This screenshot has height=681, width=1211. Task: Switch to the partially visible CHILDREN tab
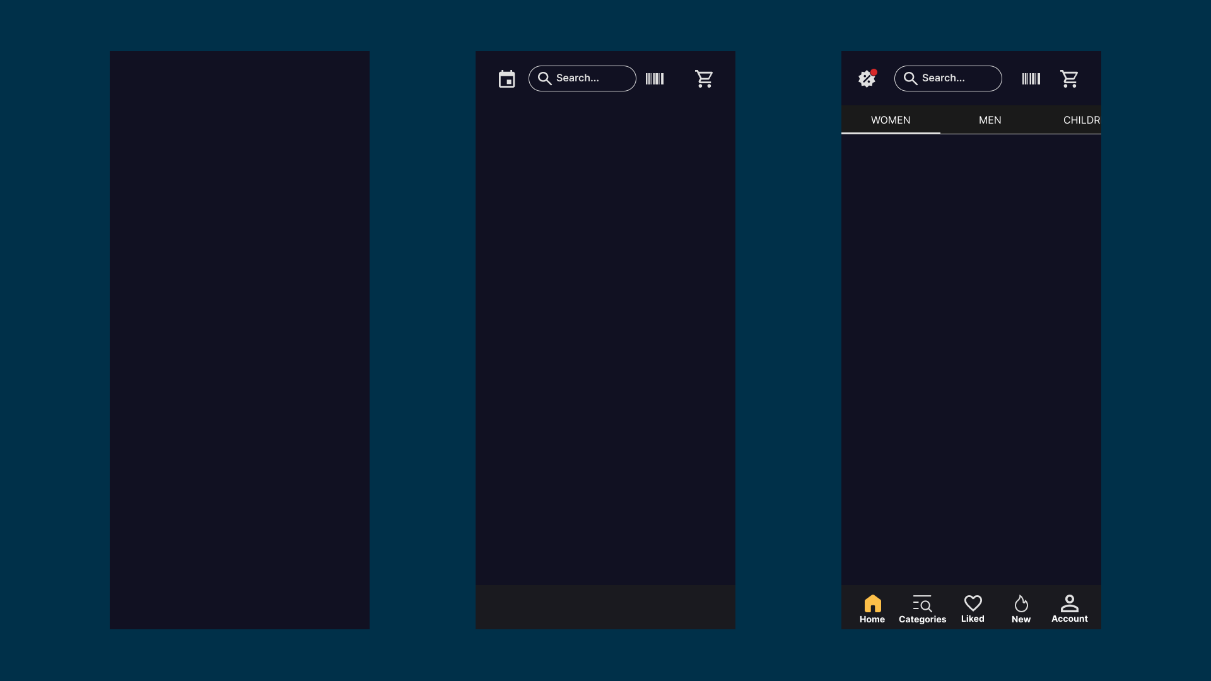coord(1081,120)
